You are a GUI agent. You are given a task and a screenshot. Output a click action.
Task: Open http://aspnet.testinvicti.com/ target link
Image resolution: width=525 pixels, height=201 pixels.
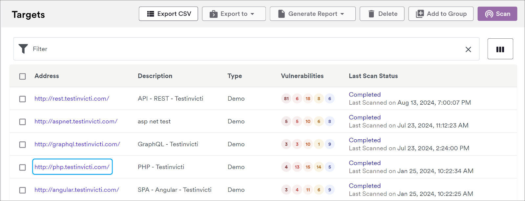click(x=76, y=121)
